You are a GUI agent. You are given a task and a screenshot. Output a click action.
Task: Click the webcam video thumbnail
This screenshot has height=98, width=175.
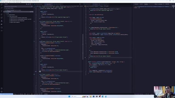[164, 92]
